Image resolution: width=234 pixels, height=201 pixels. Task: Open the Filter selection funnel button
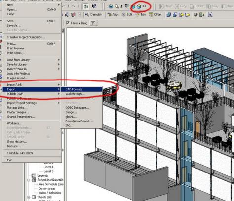point(93,23)
